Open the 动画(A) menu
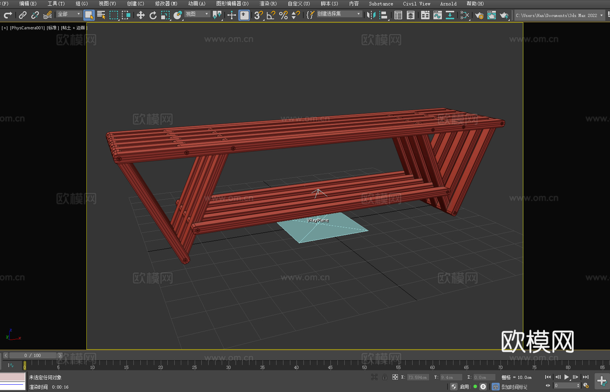 point(197,3)
